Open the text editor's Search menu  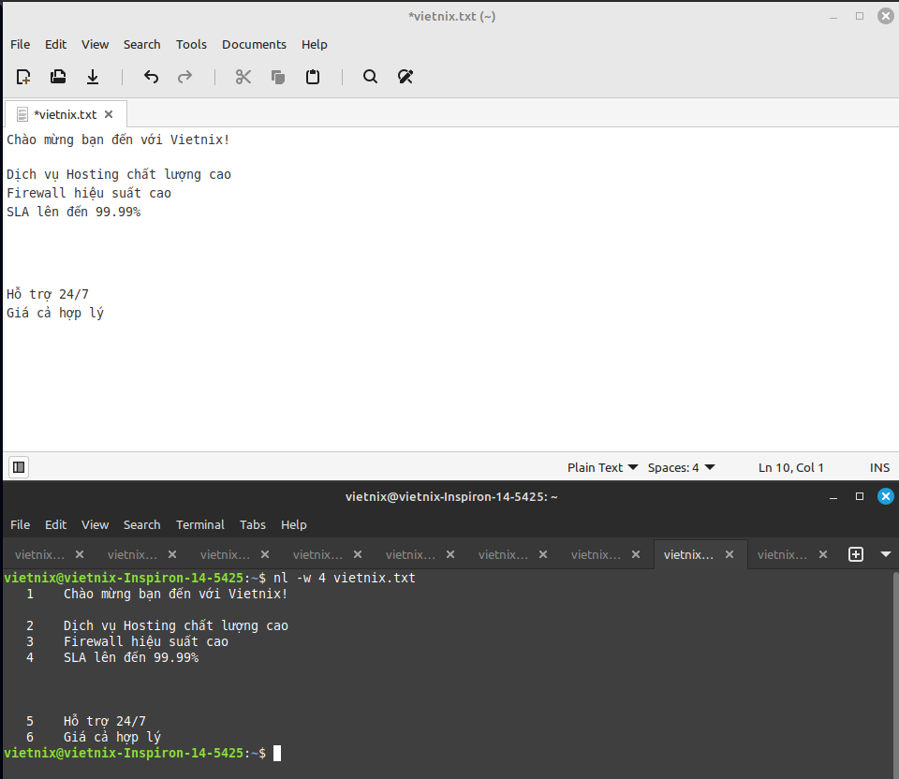pos(141,44)
